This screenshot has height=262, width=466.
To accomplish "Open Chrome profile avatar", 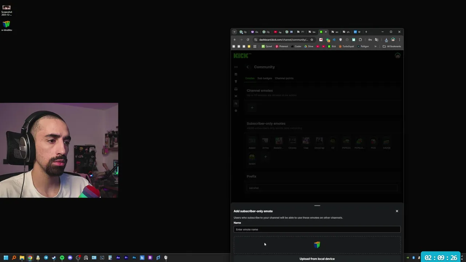I will pyautogui.click(x=393, y=40).
